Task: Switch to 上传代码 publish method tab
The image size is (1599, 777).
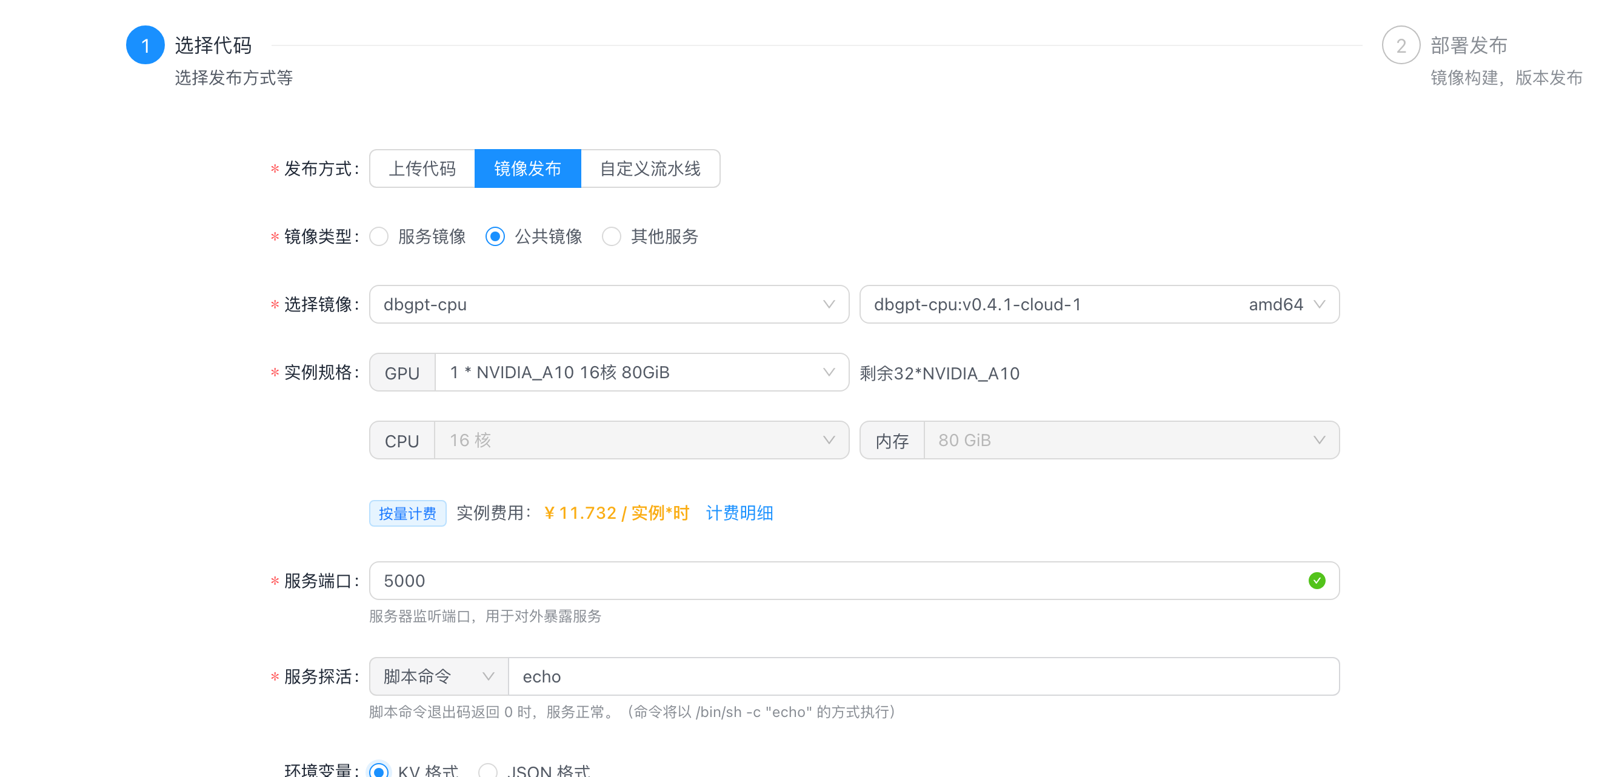Action: pos(422,168)
